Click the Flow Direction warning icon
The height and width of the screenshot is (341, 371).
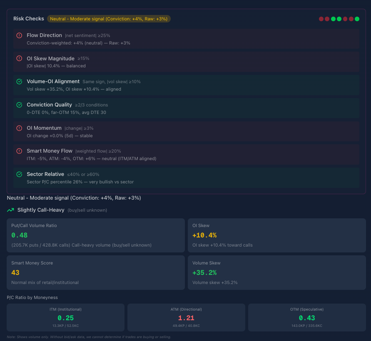(19, 35)
